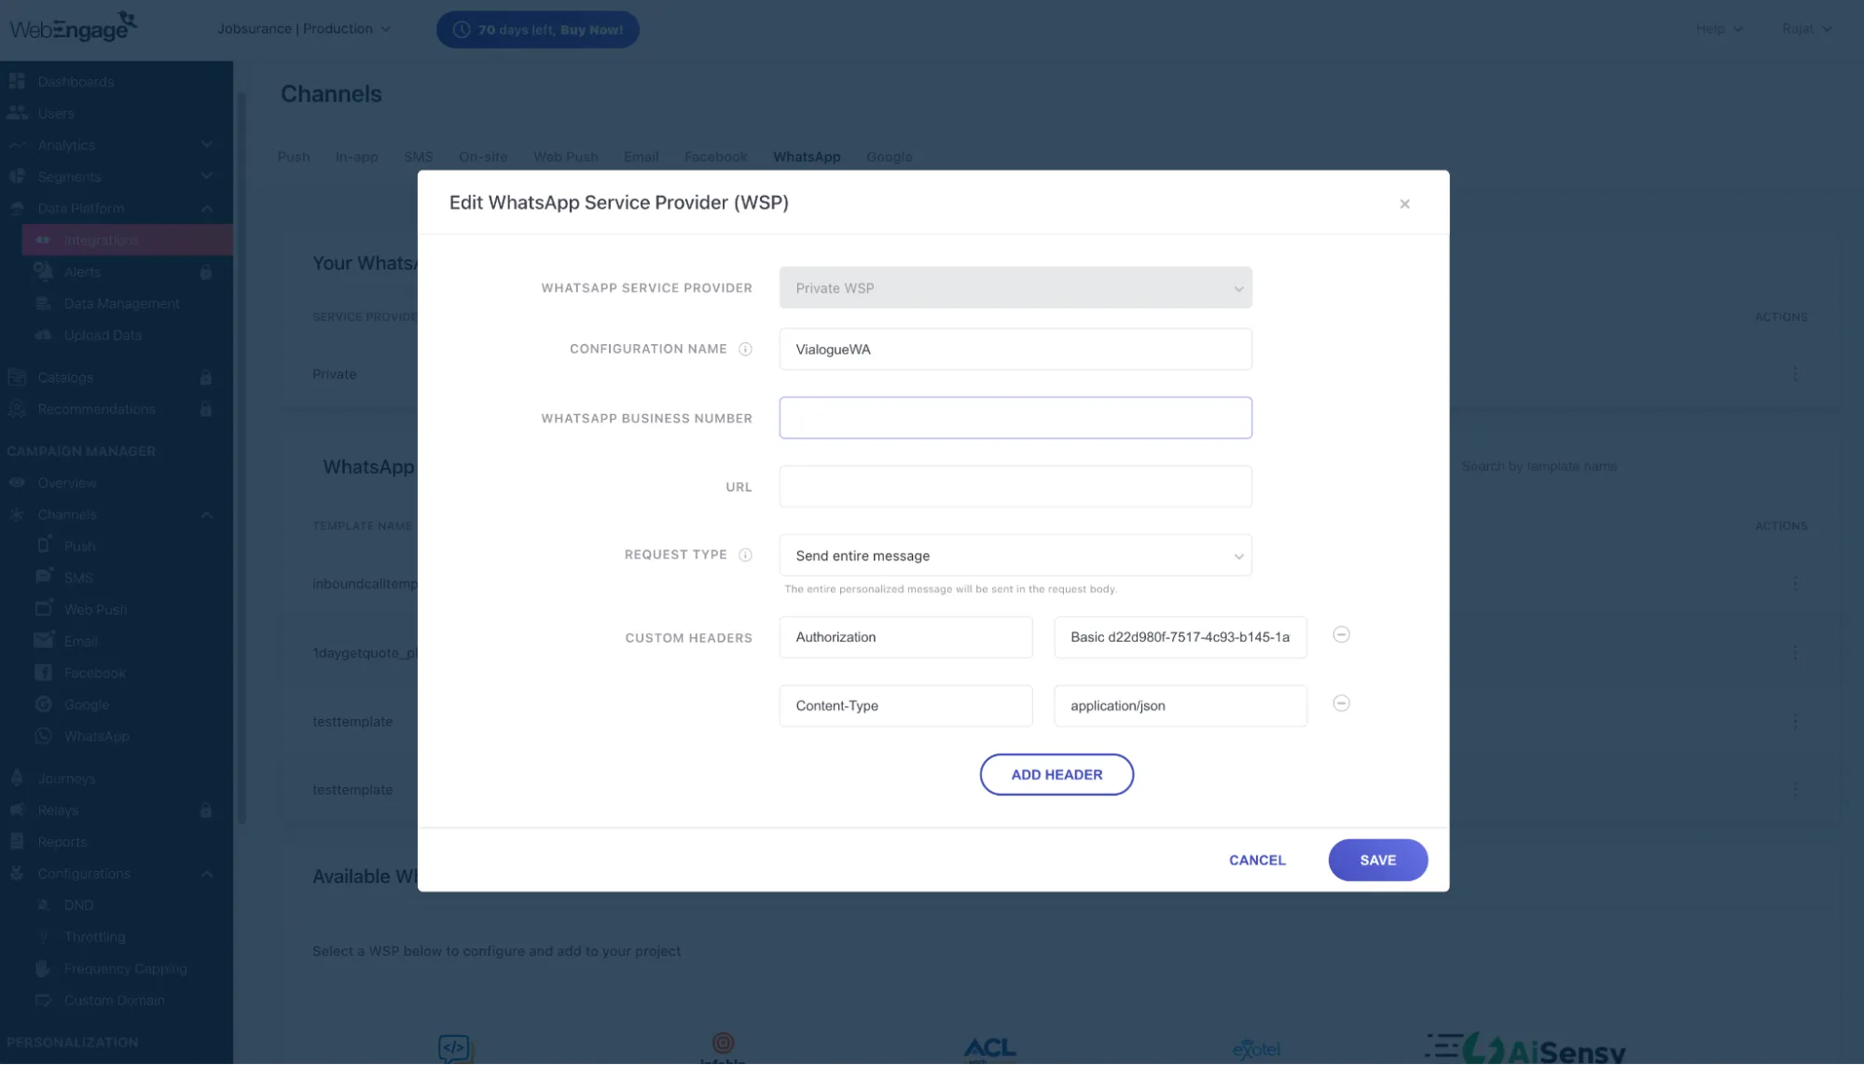This screenshot has height=1065, width=1864.
Task: Close the Edit WSP dialog
Action: [x=1404, y=204]
